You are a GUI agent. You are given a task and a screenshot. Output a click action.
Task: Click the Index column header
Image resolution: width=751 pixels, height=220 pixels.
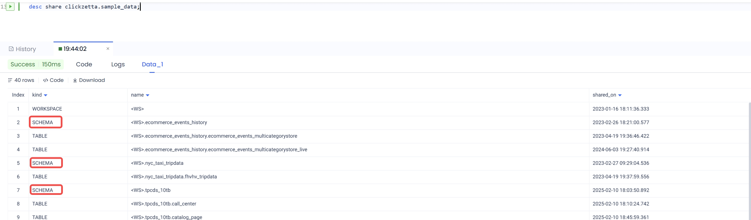click(x=18, y=95)
